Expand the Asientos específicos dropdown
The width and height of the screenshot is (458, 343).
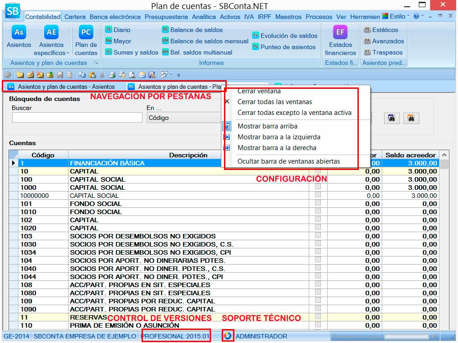tap(51, 53)
